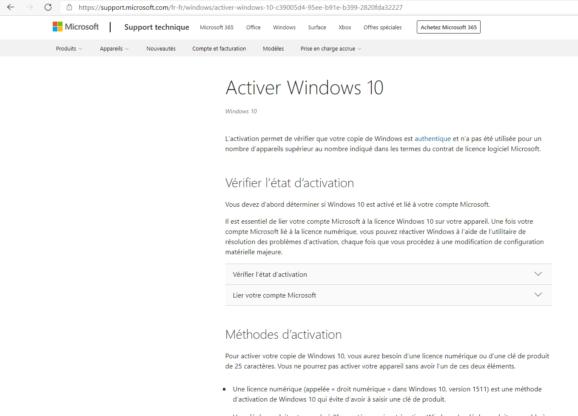Click the Microsoft logo
Image resolution: width=578 pixels, height=416 pixels.
tap(76, 27)
